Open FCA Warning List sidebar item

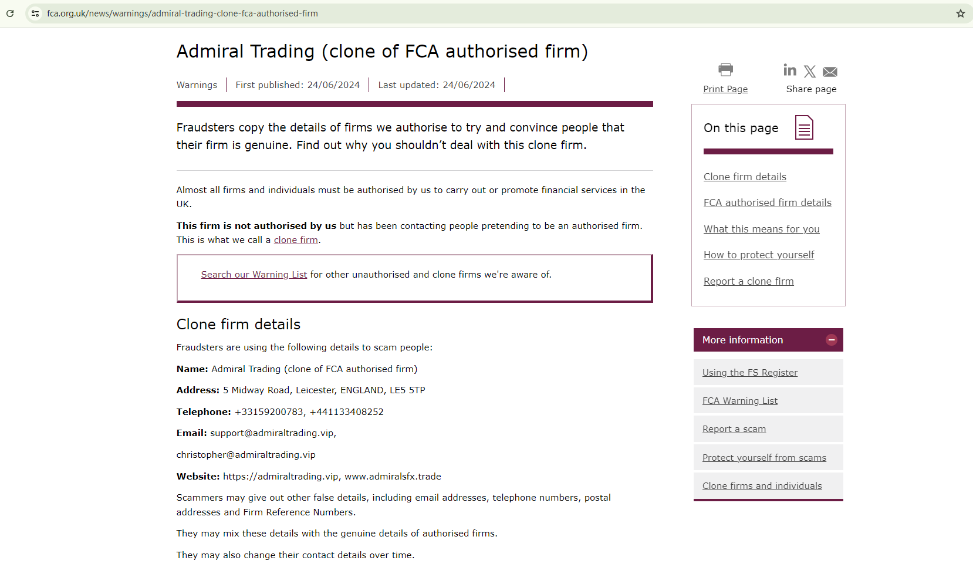tap(739, 401)
